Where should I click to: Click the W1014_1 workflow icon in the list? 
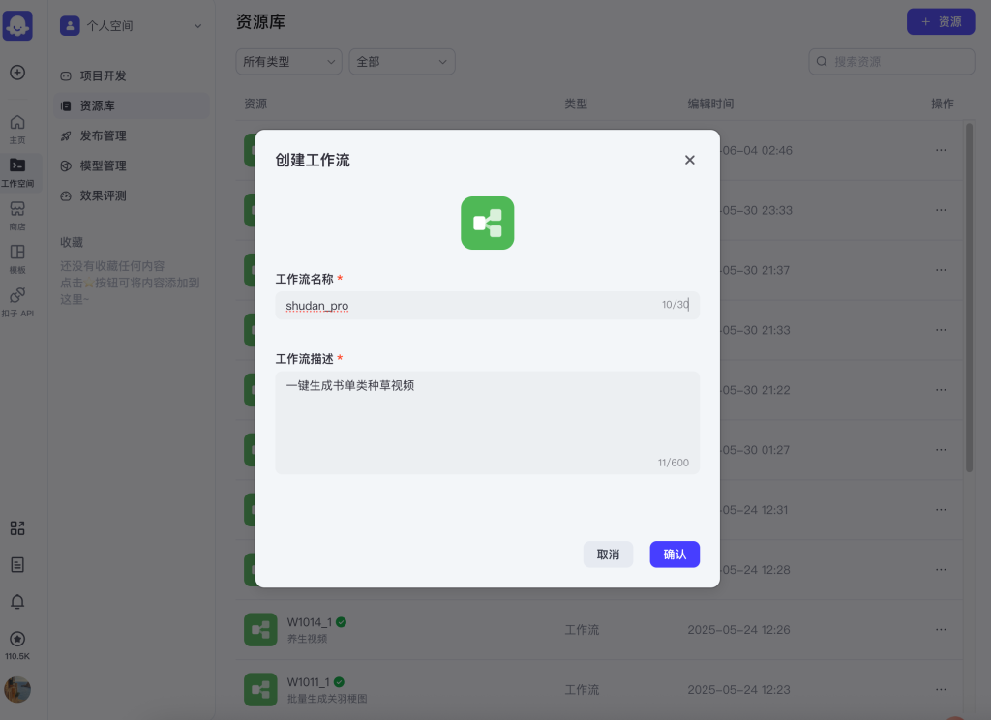pyautogui.click(x=260, y=629)
